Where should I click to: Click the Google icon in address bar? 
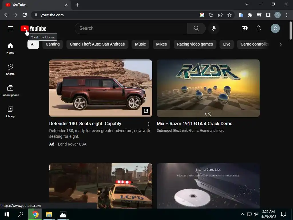click(x=202, y=15)
